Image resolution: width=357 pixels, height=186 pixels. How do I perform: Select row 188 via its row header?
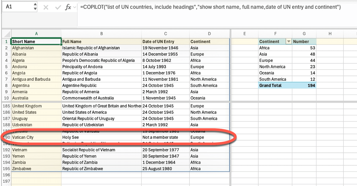[6, 125]
